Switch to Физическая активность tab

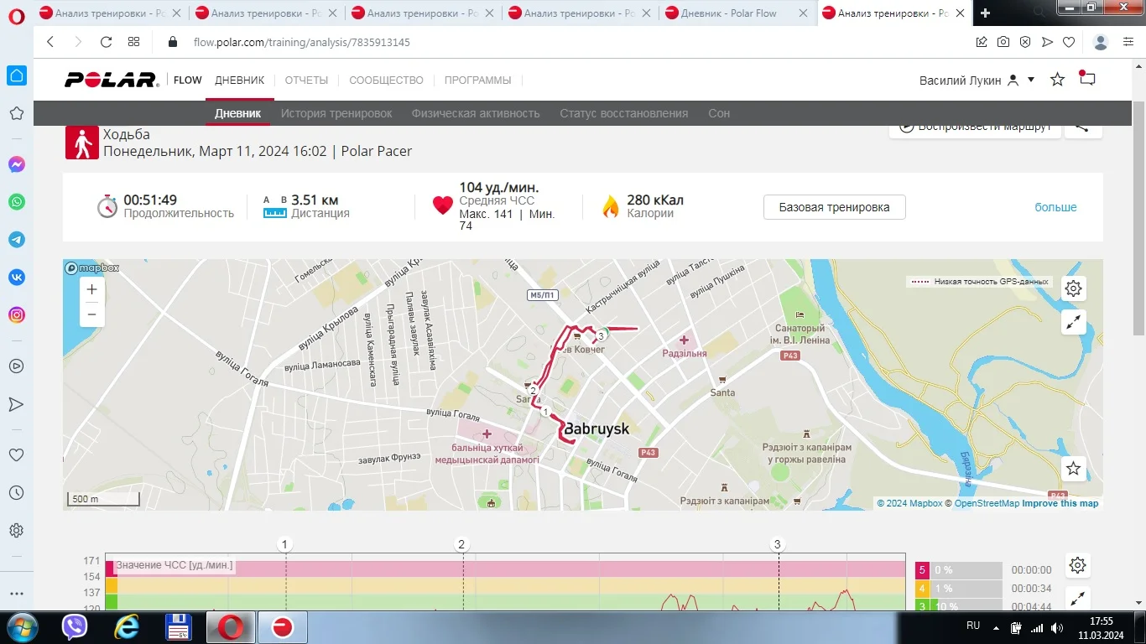click(476, 113)
